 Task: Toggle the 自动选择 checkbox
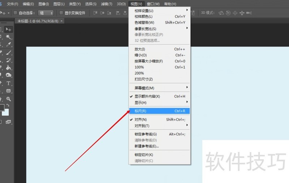tap(15, 13)
